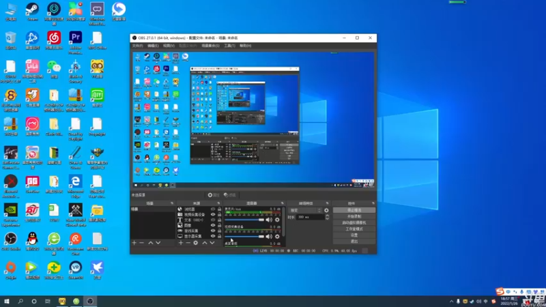The width and height of the screenshot is (546, 307).
Task: Open Adobe Premiere desktop shortcut
Action: pyautogui.click(x=76, y=42)
